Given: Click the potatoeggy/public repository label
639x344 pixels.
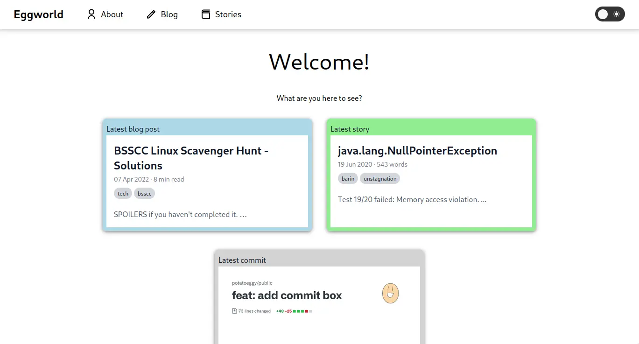Looking at the screenshot, I should [252, 283].
